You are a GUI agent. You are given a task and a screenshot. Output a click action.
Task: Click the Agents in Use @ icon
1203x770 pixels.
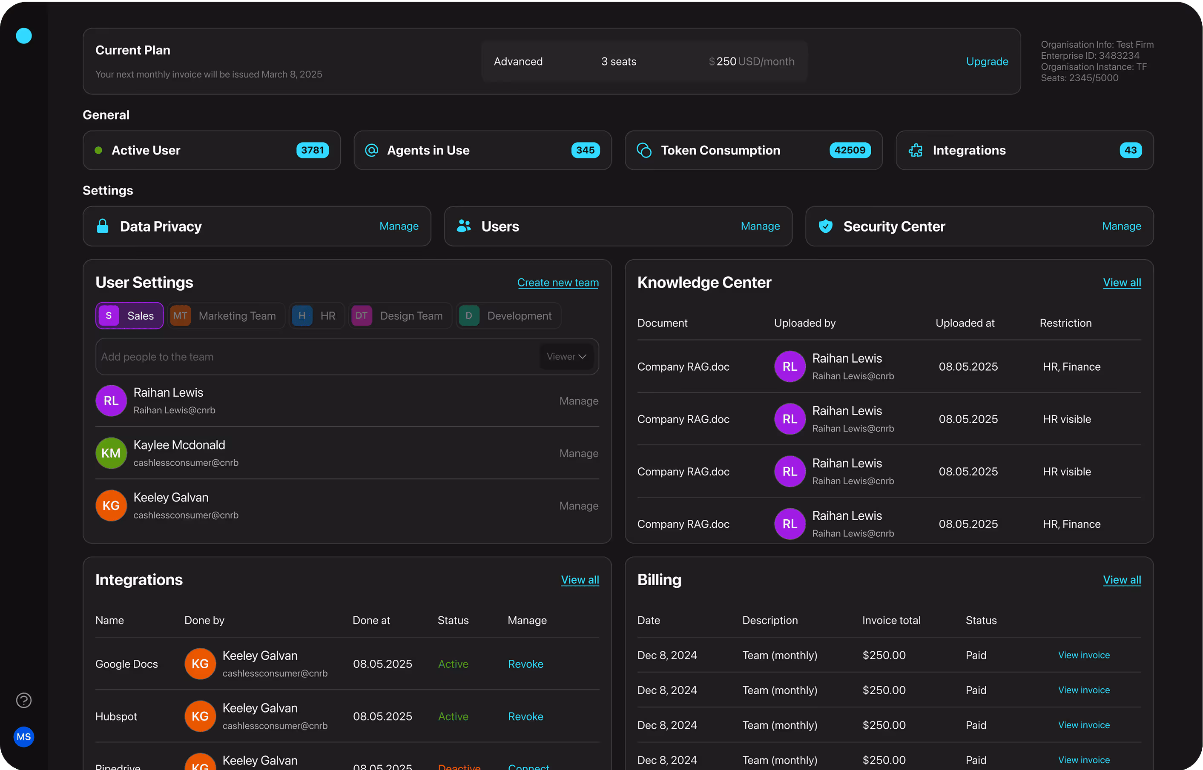click(x=372, y=150)
